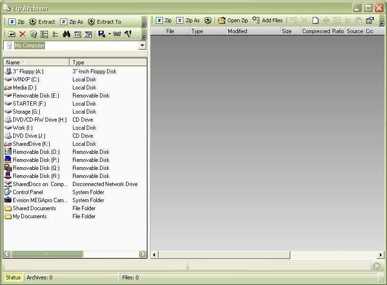
Task: Click the blank new page icon
Action: point(315,20)
